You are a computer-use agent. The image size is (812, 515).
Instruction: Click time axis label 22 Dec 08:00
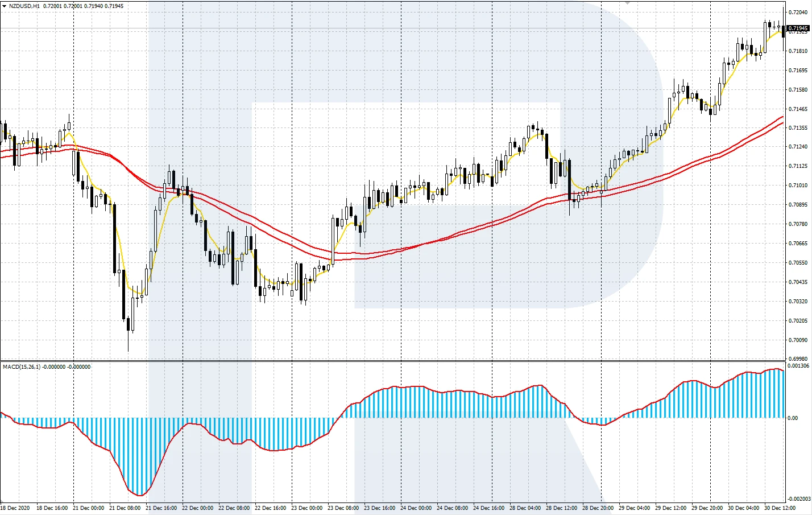point(234,508)
